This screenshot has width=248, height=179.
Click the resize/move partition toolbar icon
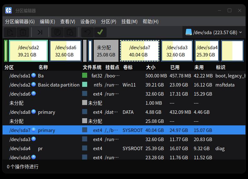point(40,32)
